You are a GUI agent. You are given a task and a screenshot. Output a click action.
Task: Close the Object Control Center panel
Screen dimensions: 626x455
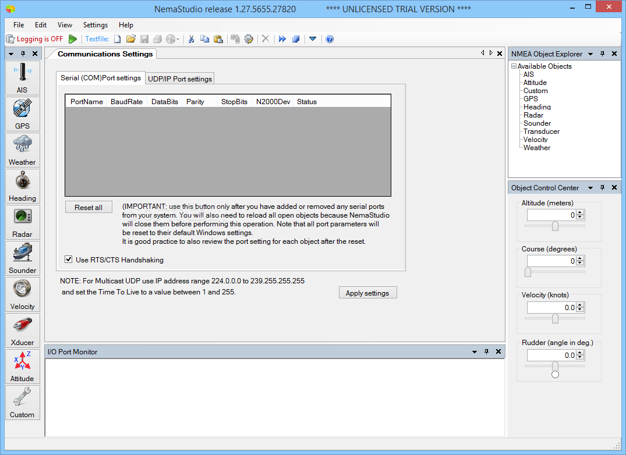[614, 187]
